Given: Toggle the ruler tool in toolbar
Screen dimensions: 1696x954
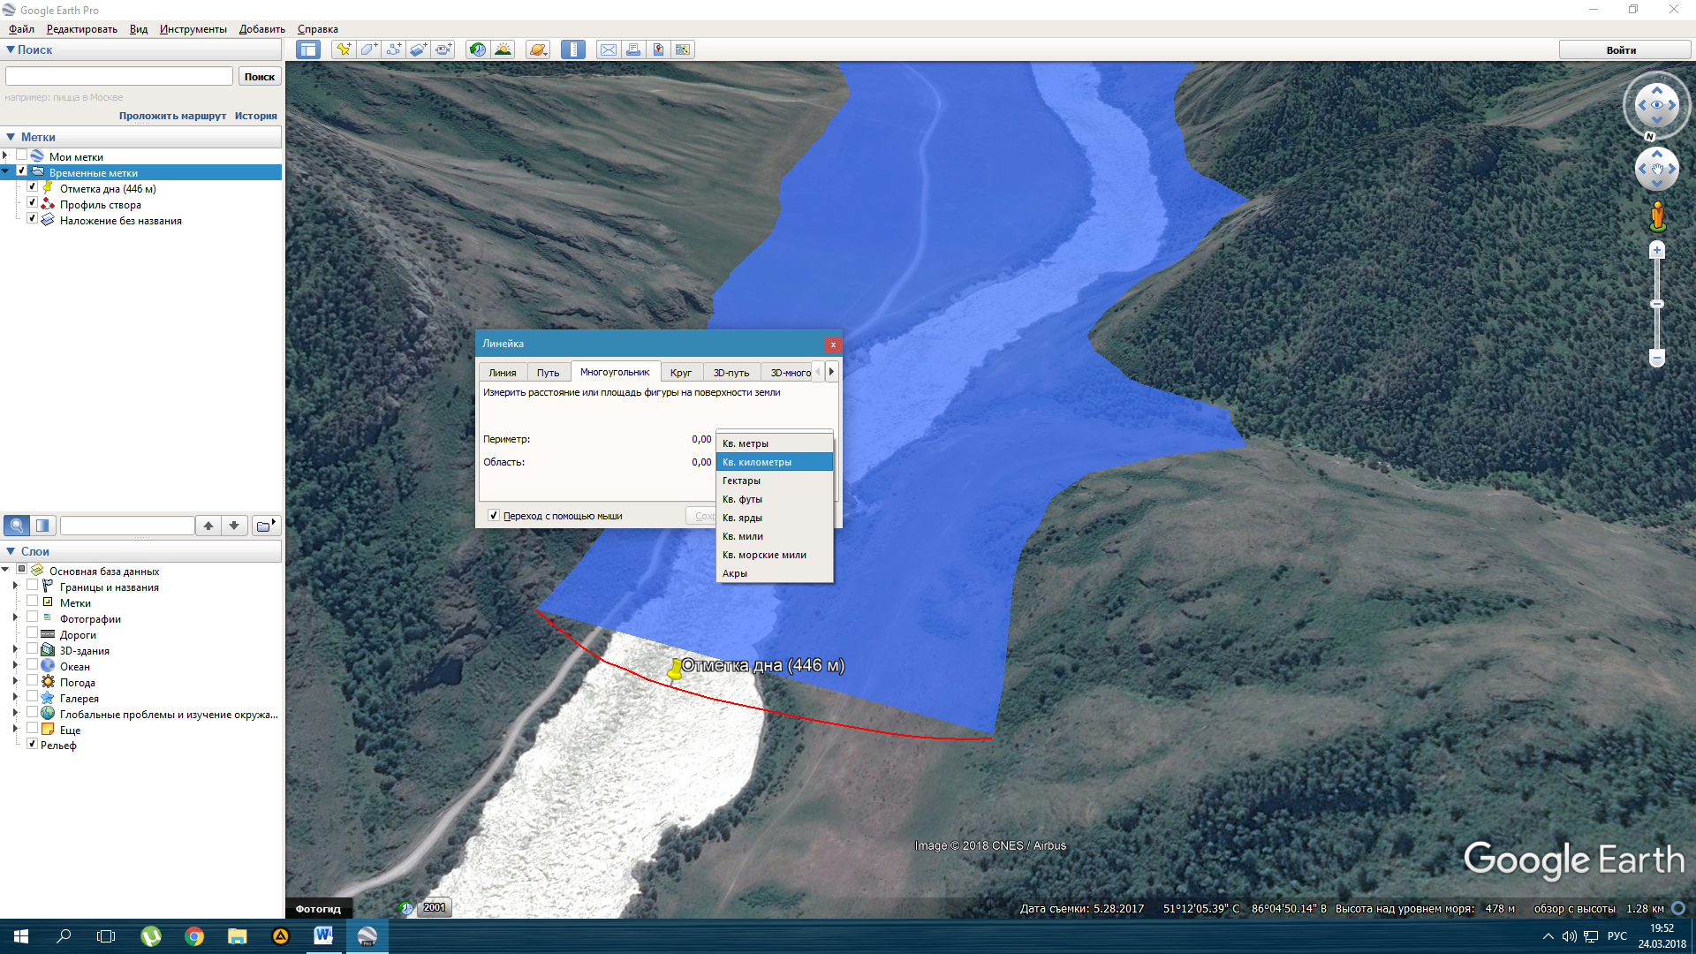Looking at the screenshot, I should (x=573, y=49).
